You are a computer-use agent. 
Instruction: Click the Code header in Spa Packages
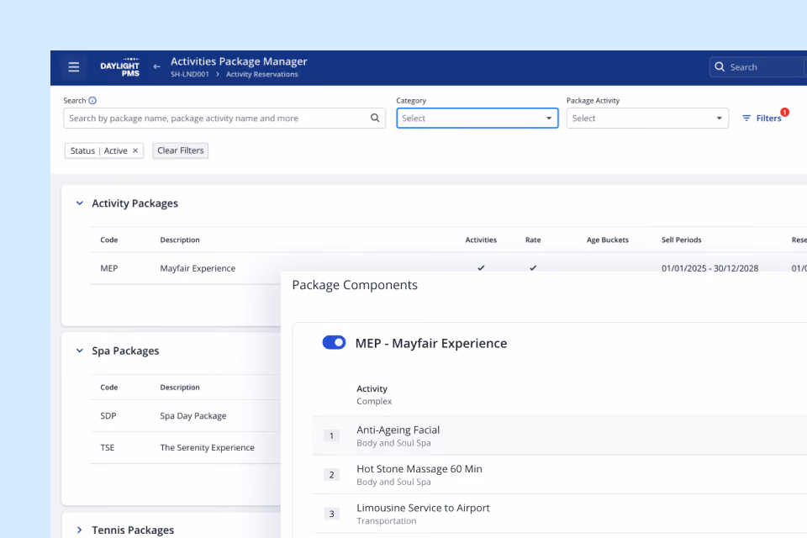tap(109, 388)
